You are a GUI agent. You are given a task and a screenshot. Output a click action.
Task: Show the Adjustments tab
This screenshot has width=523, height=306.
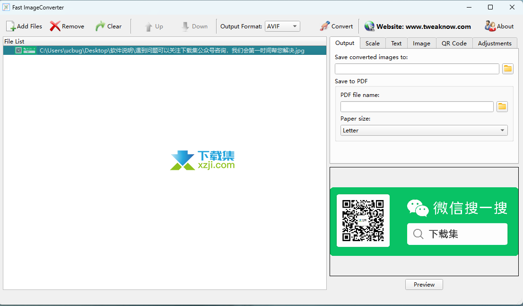(495, 44)
